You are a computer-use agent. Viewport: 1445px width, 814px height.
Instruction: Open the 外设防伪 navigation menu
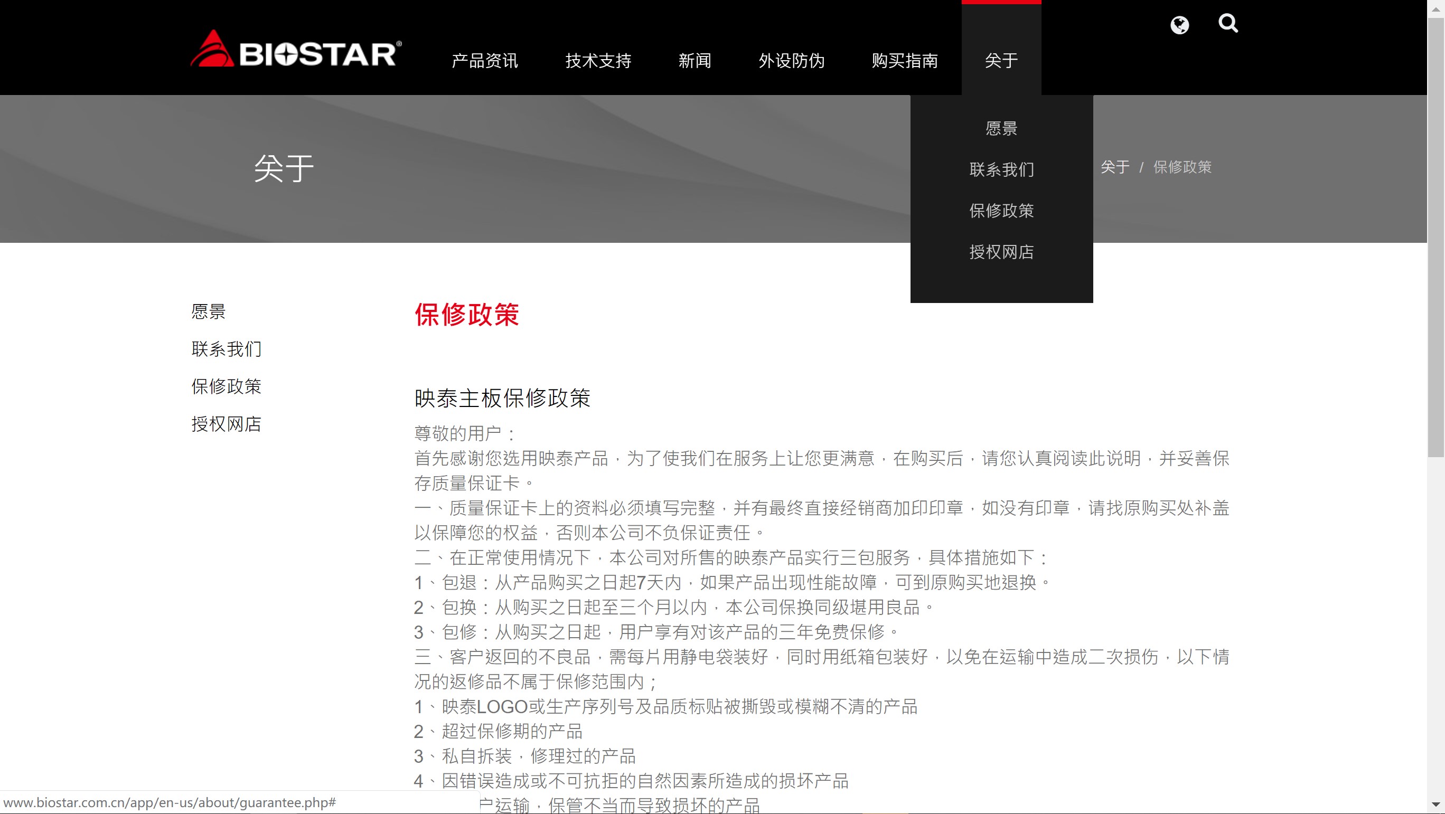pos(792,60)
